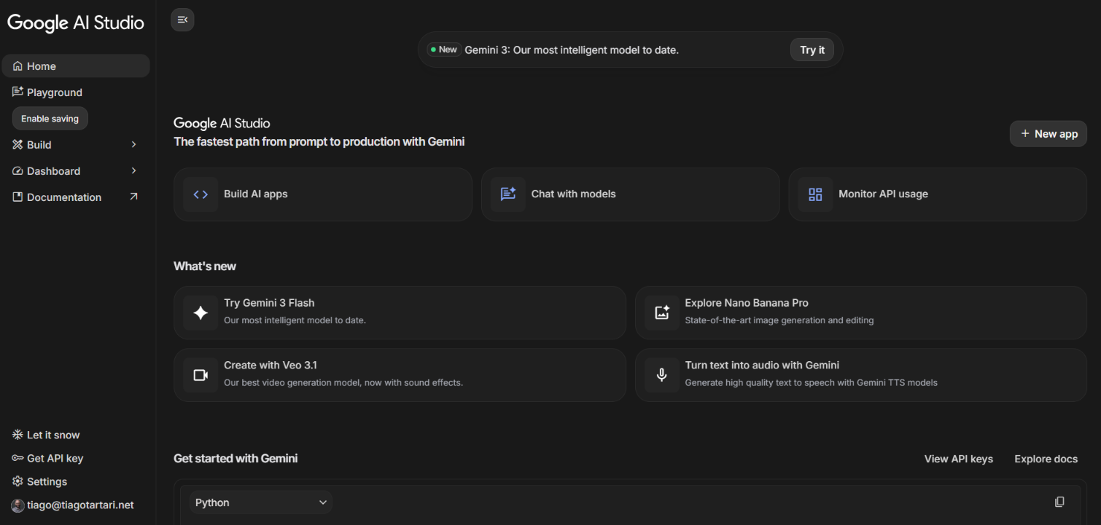Screen dimensions: 1101x525
Task: Go to Playground from the sidebar
Action: (x=54, y=92)
